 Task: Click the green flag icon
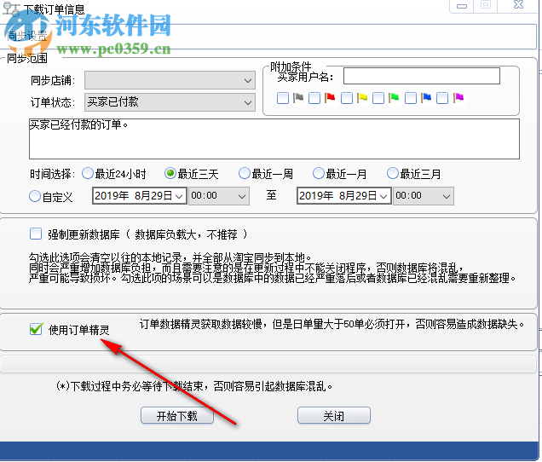[x=394, y=98]
